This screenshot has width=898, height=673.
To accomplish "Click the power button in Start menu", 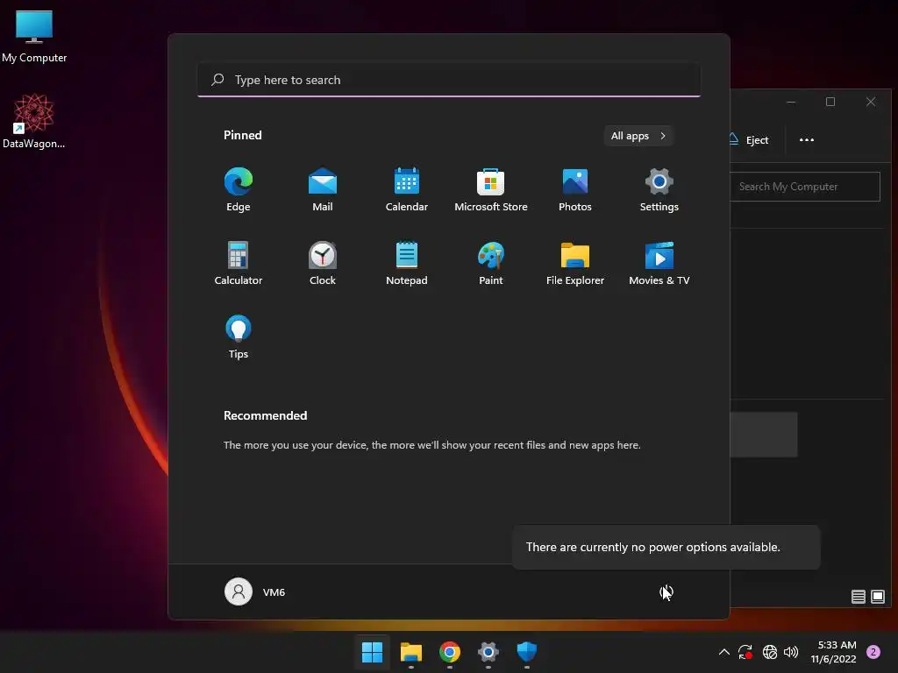I will click(x=666, y=592).
